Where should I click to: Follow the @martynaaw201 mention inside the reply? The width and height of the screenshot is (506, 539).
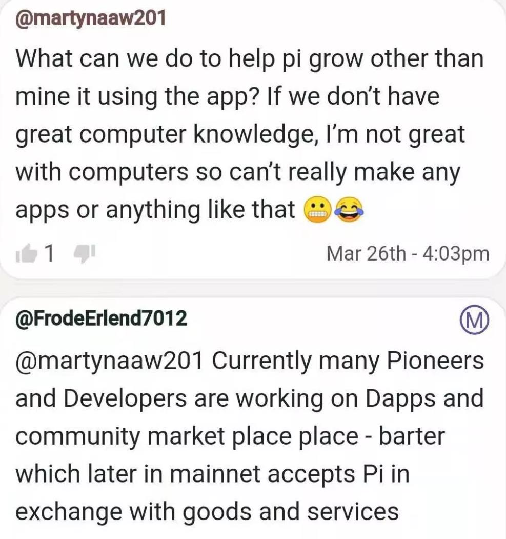pos(109,361)
